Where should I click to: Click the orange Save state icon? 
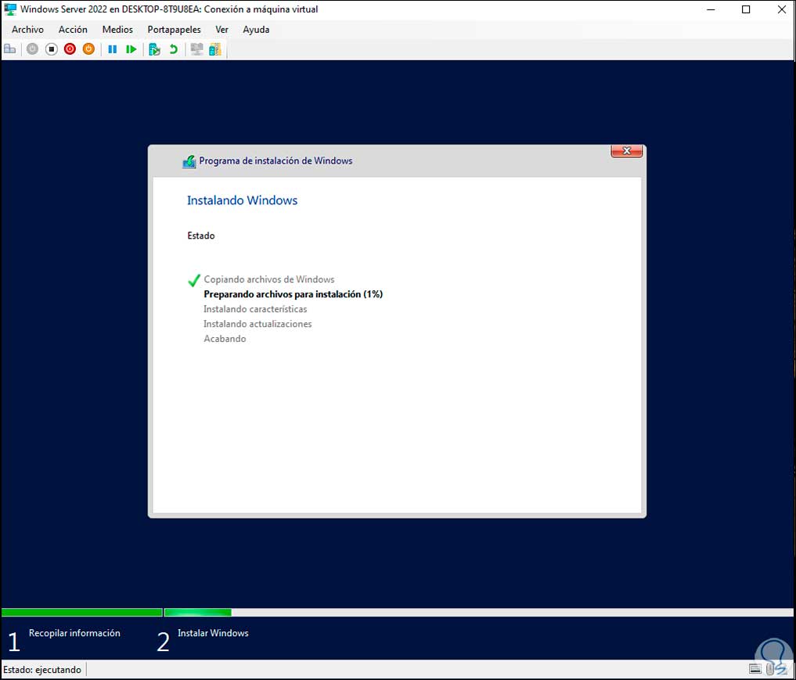tap(89, 49)
